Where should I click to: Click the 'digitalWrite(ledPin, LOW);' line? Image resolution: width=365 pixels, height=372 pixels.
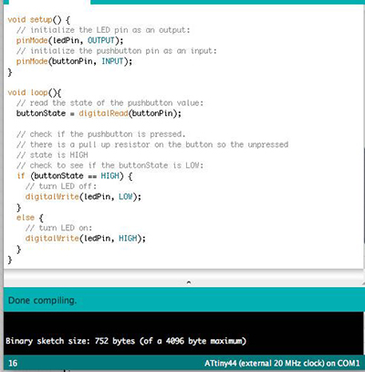point(83,197)
